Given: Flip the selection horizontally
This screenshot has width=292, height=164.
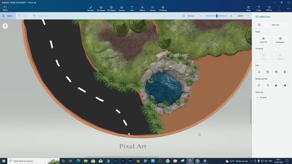Looking at the screenshot, I should (x=276, y=85).
